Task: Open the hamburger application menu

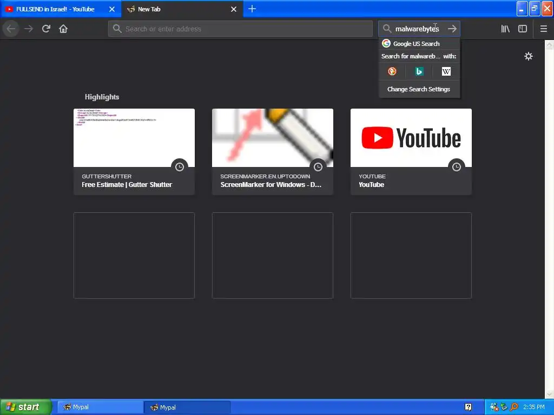Action: pyautogui.click(x=543, y=29)
